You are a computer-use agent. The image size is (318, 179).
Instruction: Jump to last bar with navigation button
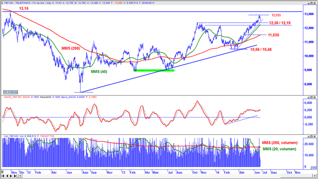[x=15, y=176]
